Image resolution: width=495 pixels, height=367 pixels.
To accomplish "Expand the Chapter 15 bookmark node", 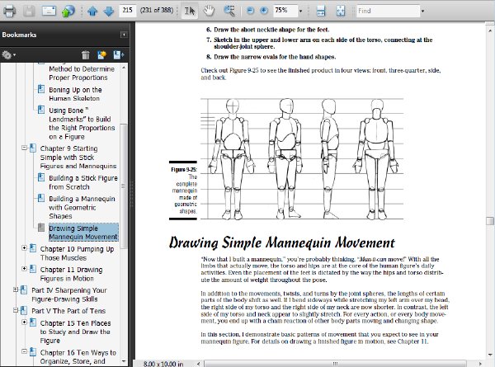I will click(24, 322).
